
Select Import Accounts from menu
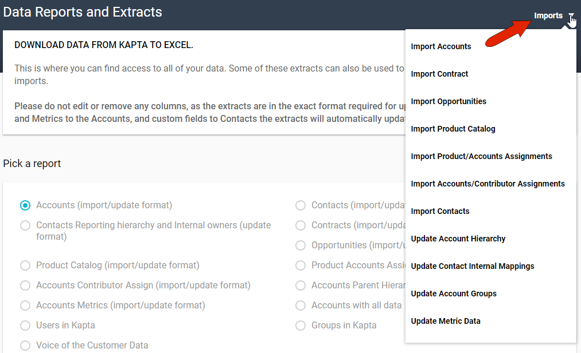click(x=441, y=46)
